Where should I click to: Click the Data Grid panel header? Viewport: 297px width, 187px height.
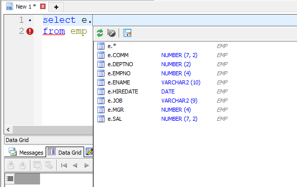click(x=49, y=140)
